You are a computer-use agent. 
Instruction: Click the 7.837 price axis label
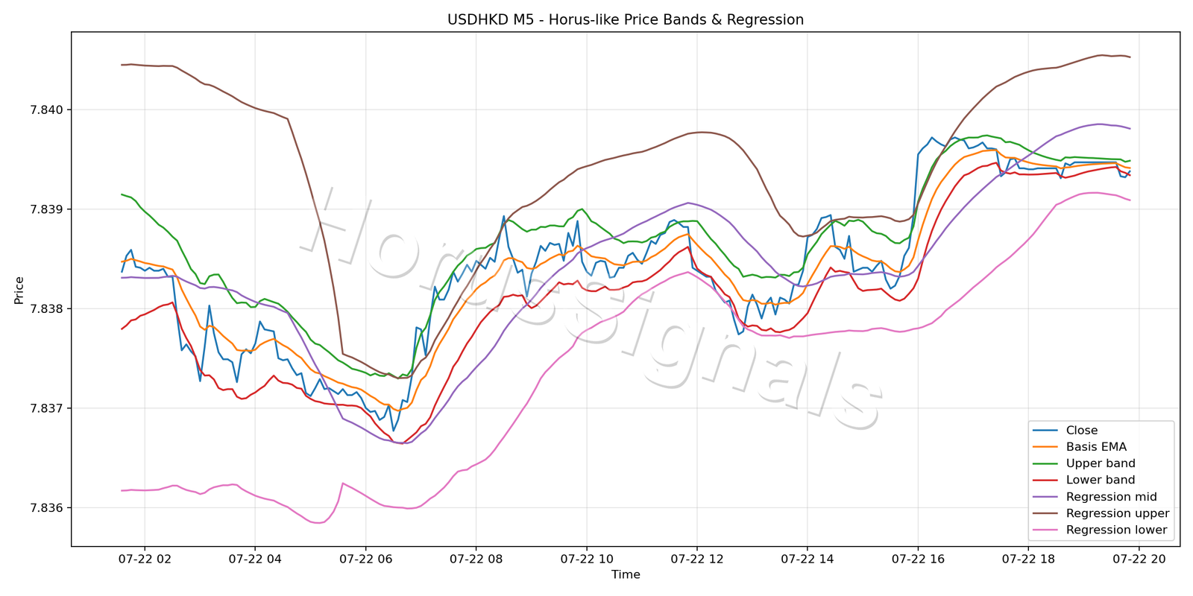48,408
